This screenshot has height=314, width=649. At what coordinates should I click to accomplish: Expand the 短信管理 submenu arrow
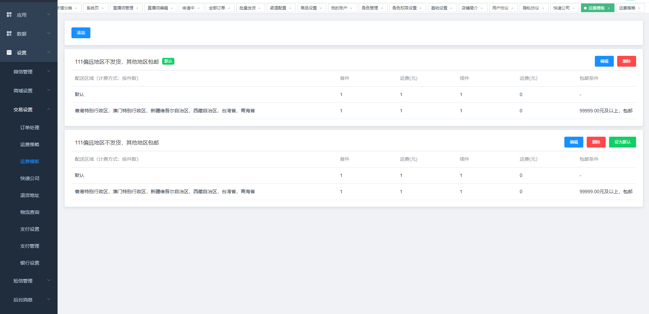[48, 281]
